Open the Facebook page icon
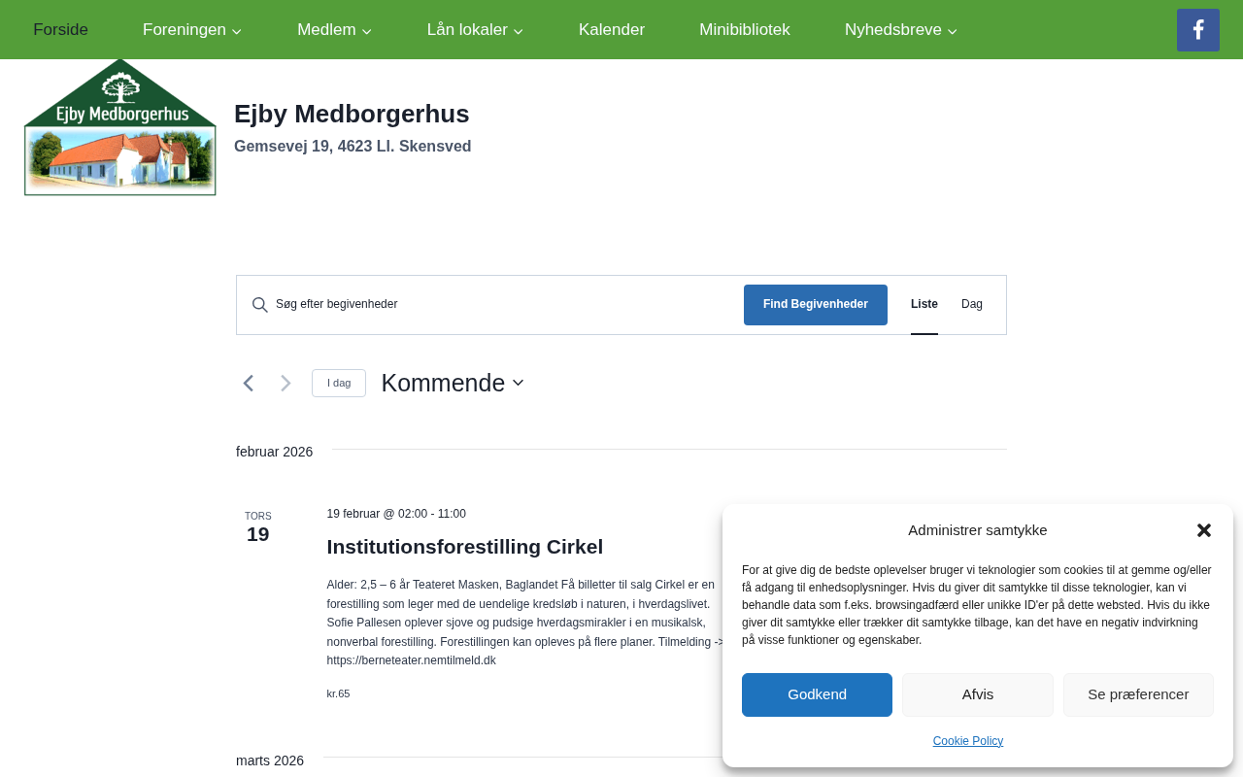This screenshot has width=1243, height=777. click(1197, 30)
